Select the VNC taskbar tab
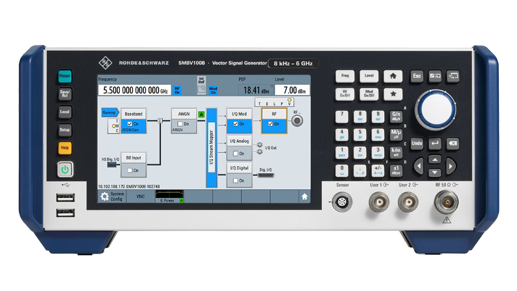This screenshot has height=291, width=517. click(x=141, y=196)
